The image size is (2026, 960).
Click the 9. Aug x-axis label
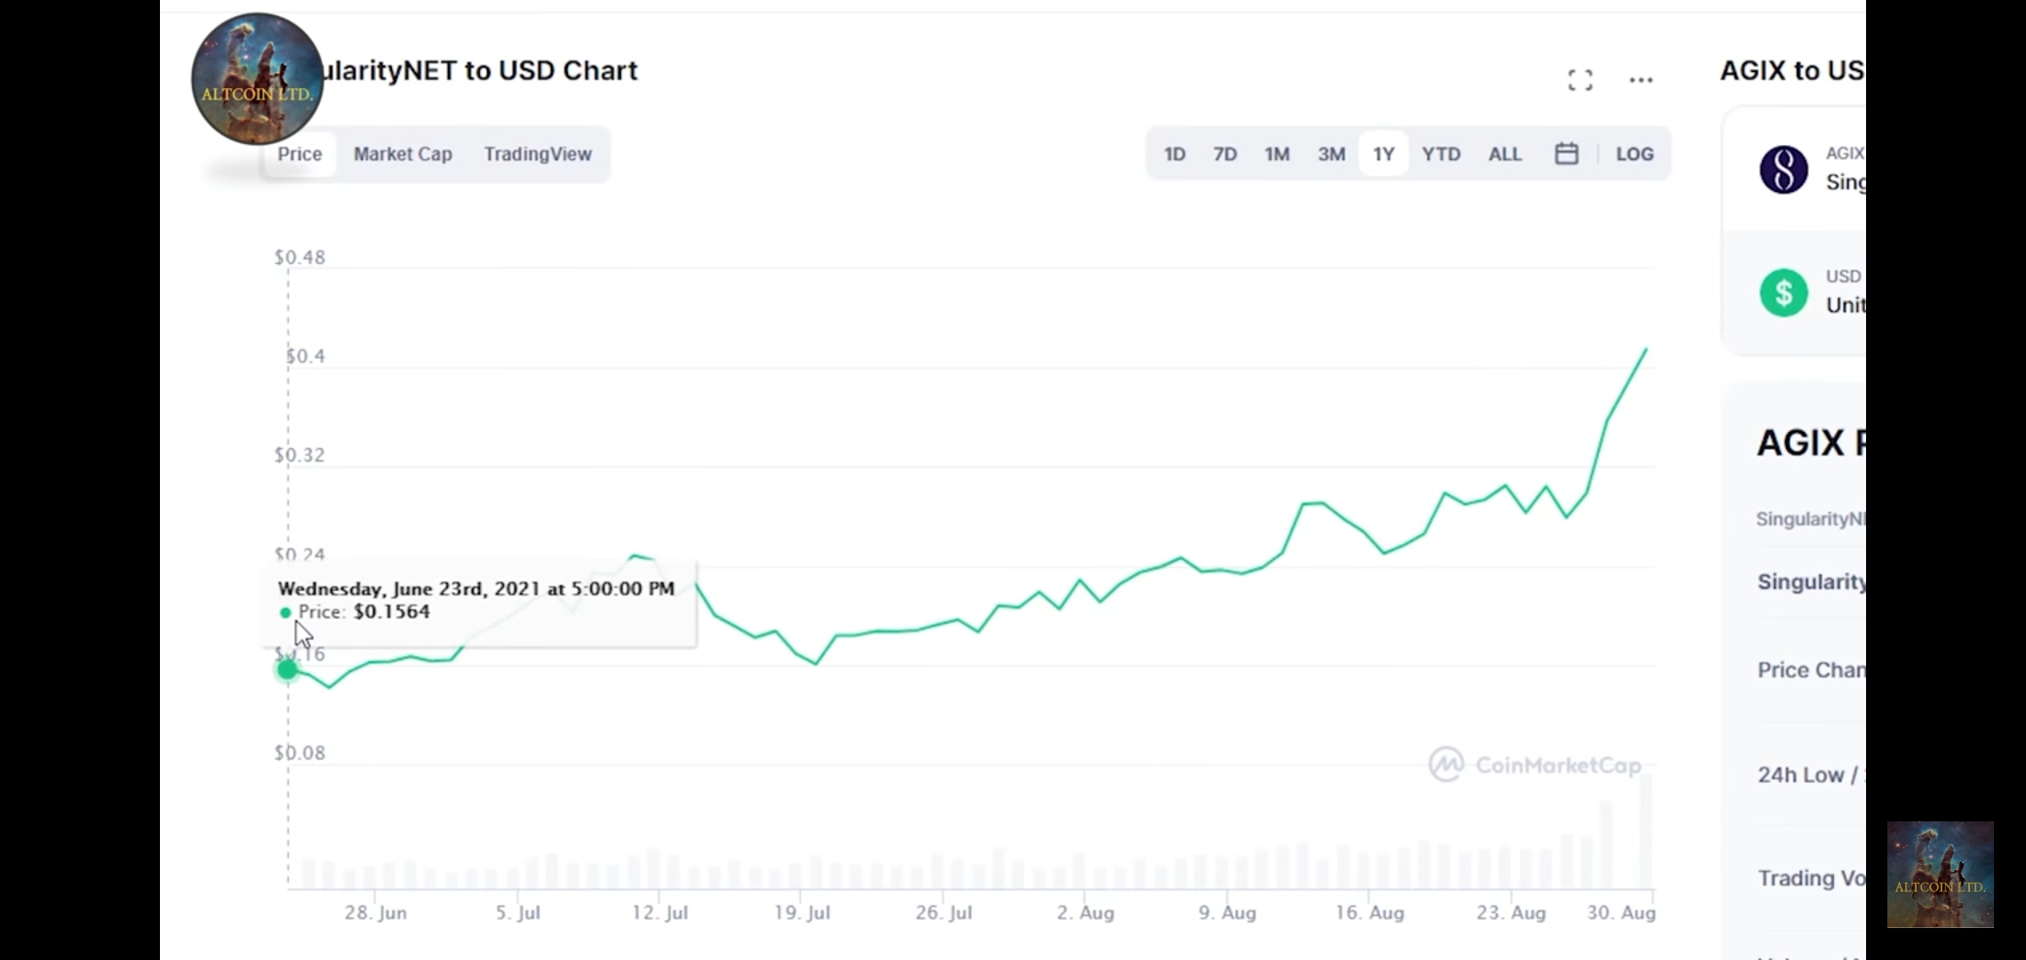pyautogui.click(x=1227, y=912)
